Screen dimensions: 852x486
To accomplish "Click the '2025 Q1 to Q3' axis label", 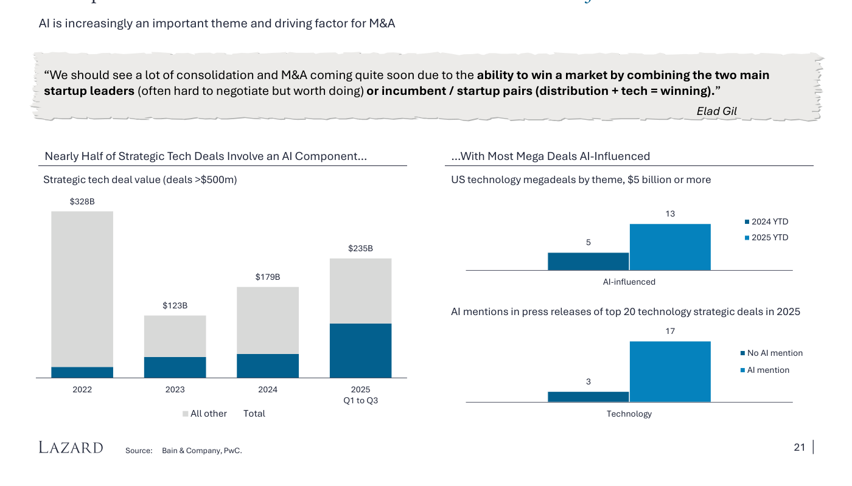I will [360, 395].
